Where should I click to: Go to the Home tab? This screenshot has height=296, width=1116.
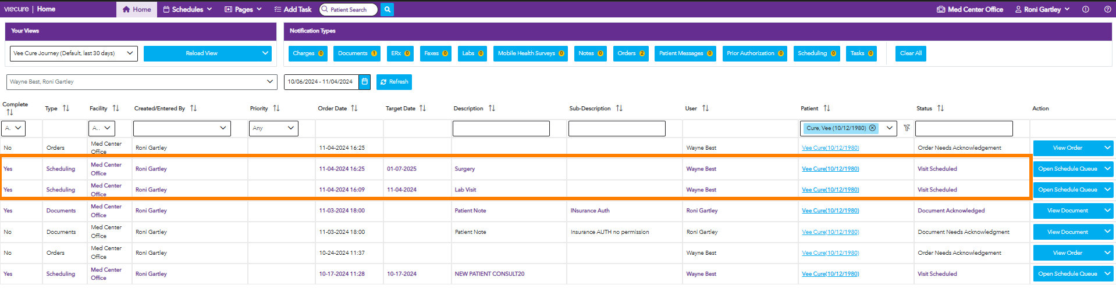pos(137,9)
